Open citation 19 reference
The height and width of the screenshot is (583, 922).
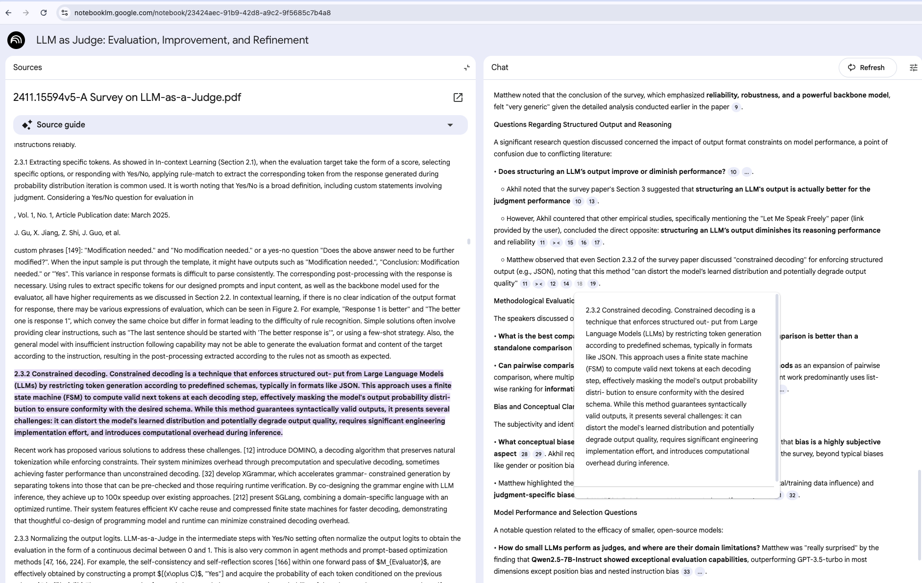pos(593,284)
